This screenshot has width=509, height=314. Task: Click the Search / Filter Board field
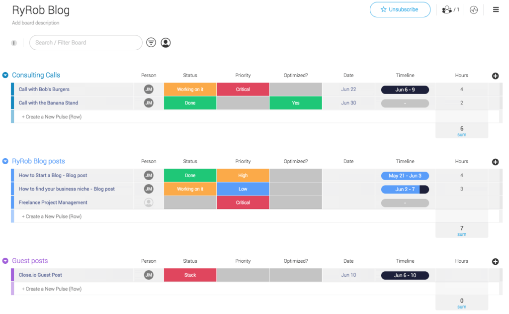point(85,42)
